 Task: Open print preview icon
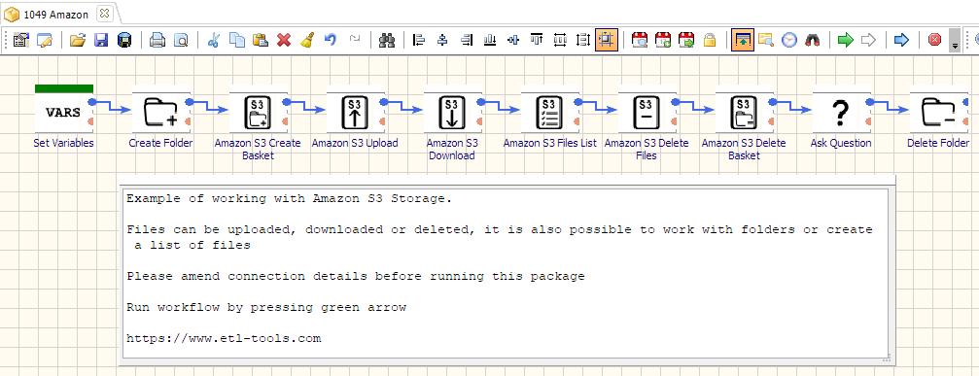[x=181, y=41]
